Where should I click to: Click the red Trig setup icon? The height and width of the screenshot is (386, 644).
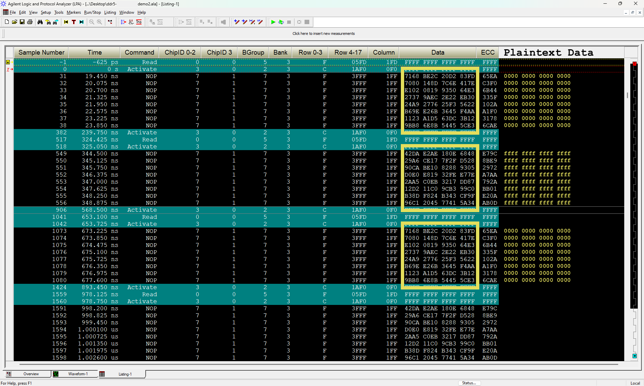tap(139, 22)
